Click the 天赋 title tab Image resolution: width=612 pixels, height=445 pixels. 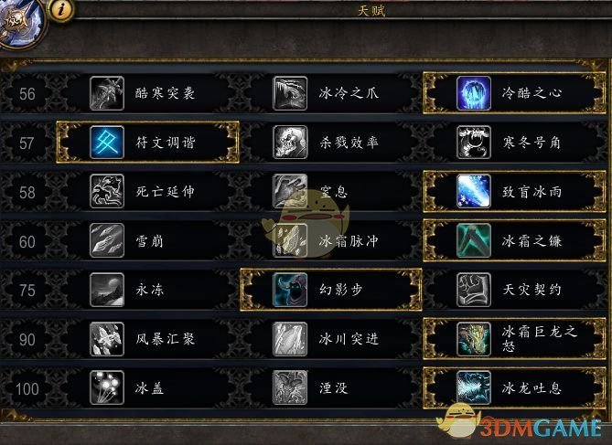(371, 11)
